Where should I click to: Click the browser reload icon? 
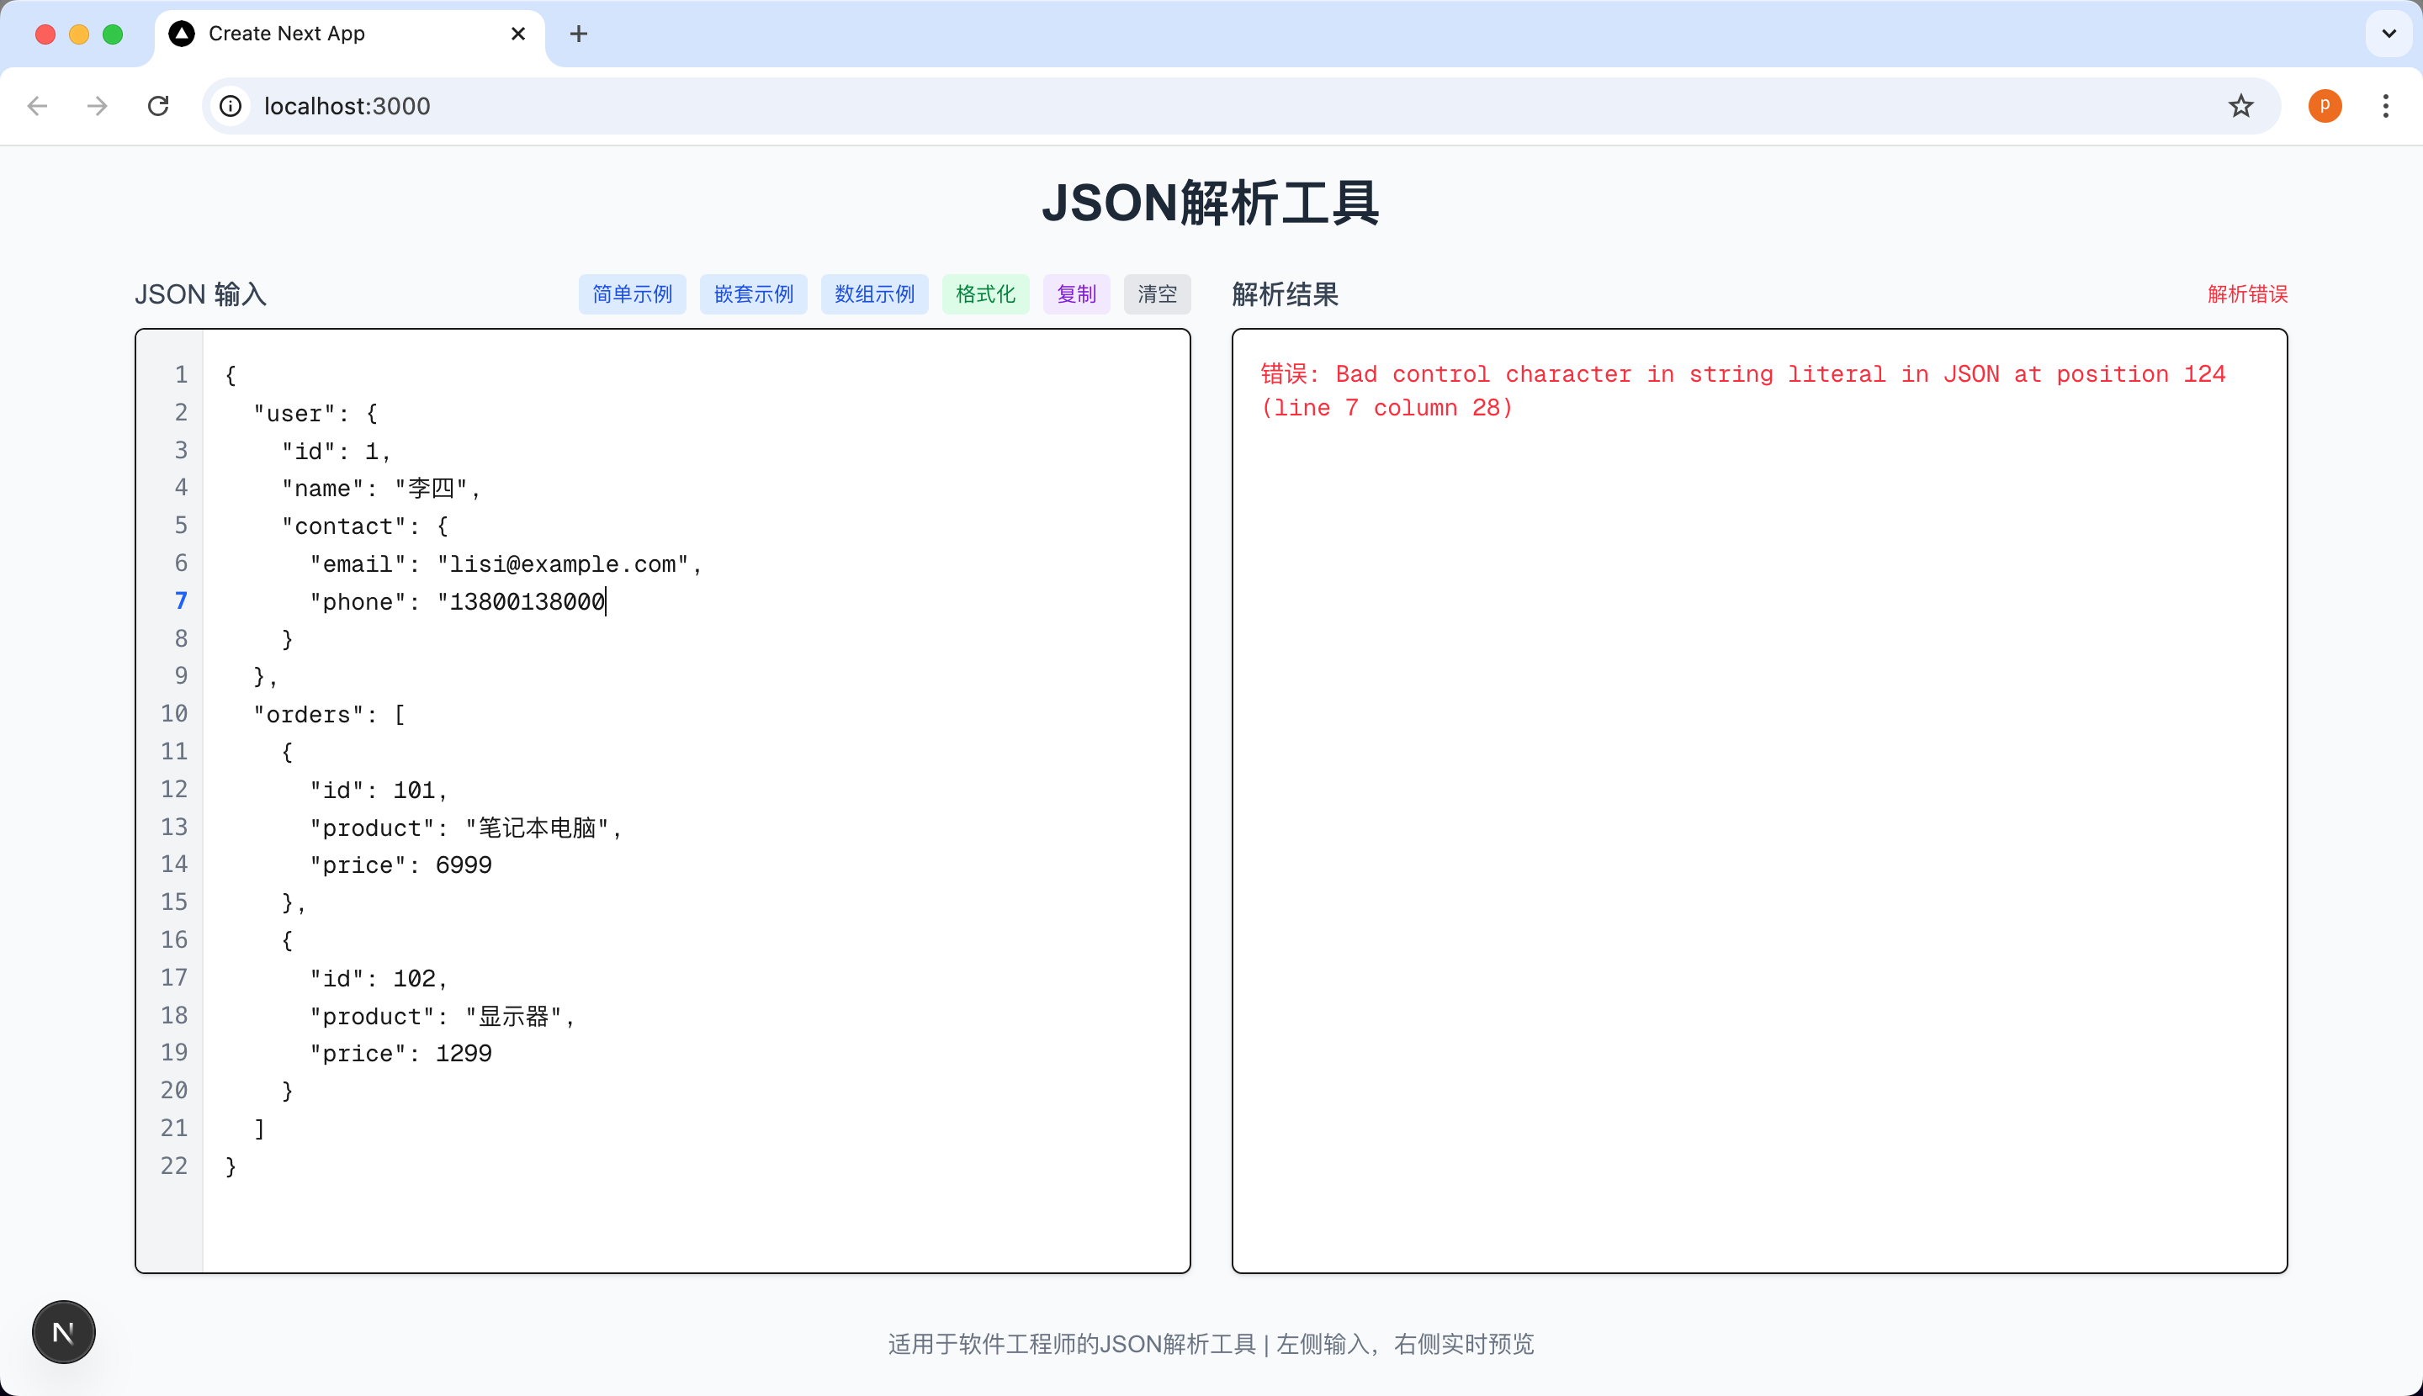158,105
